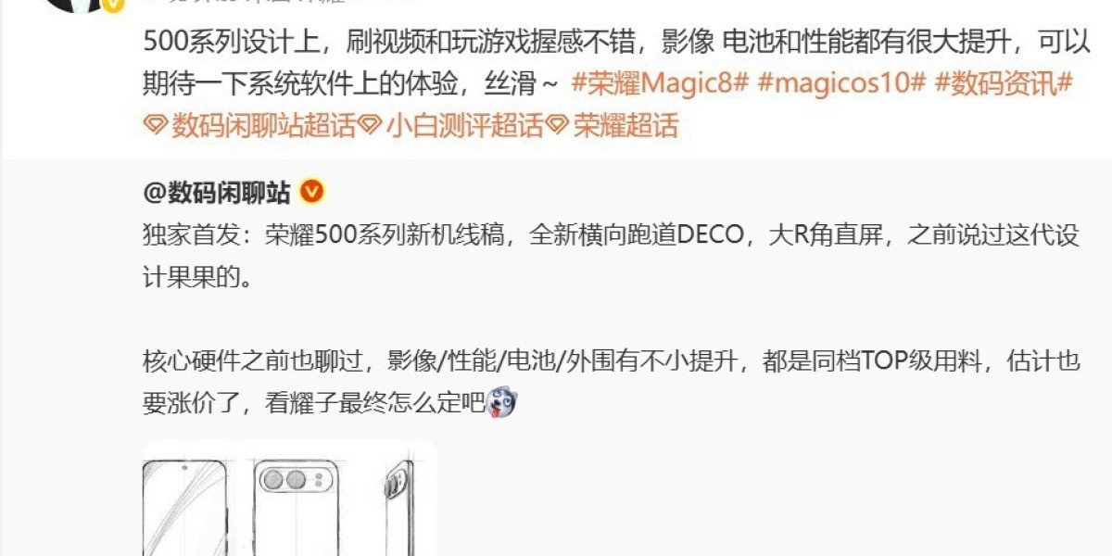Image resolution: width=1112 pixels, height=556 pixels.
Task: Visit the 数码闲聊站超话 super topic
Action: [x=264, y=125]
